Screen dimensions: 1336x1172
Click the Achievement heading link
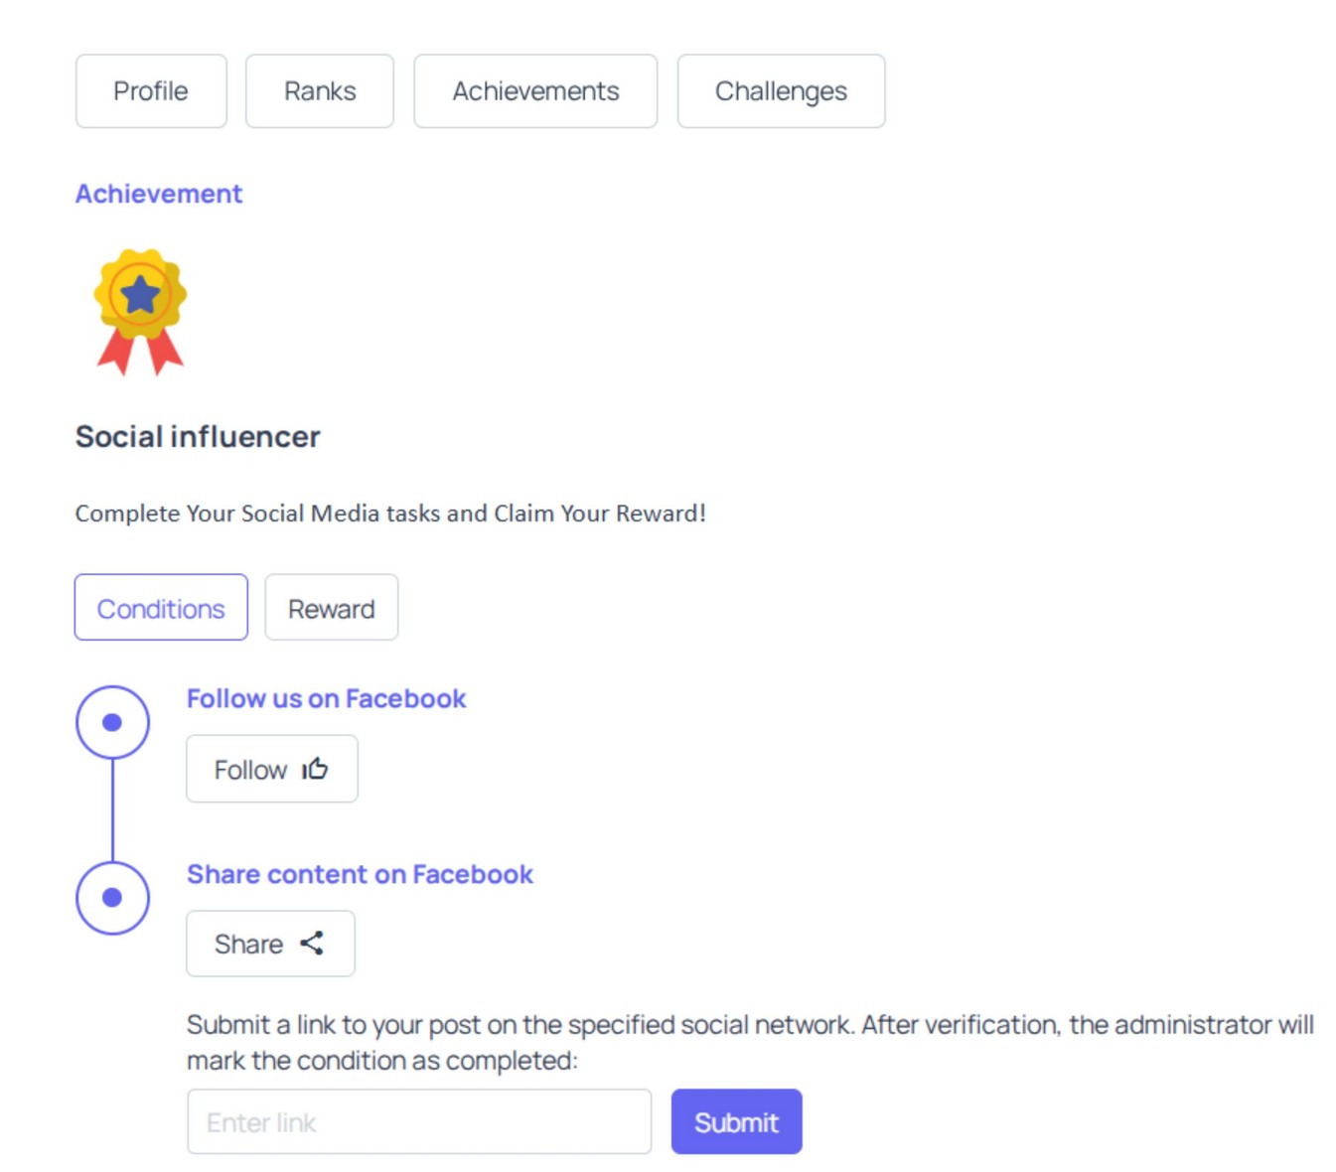click(159, 194)
